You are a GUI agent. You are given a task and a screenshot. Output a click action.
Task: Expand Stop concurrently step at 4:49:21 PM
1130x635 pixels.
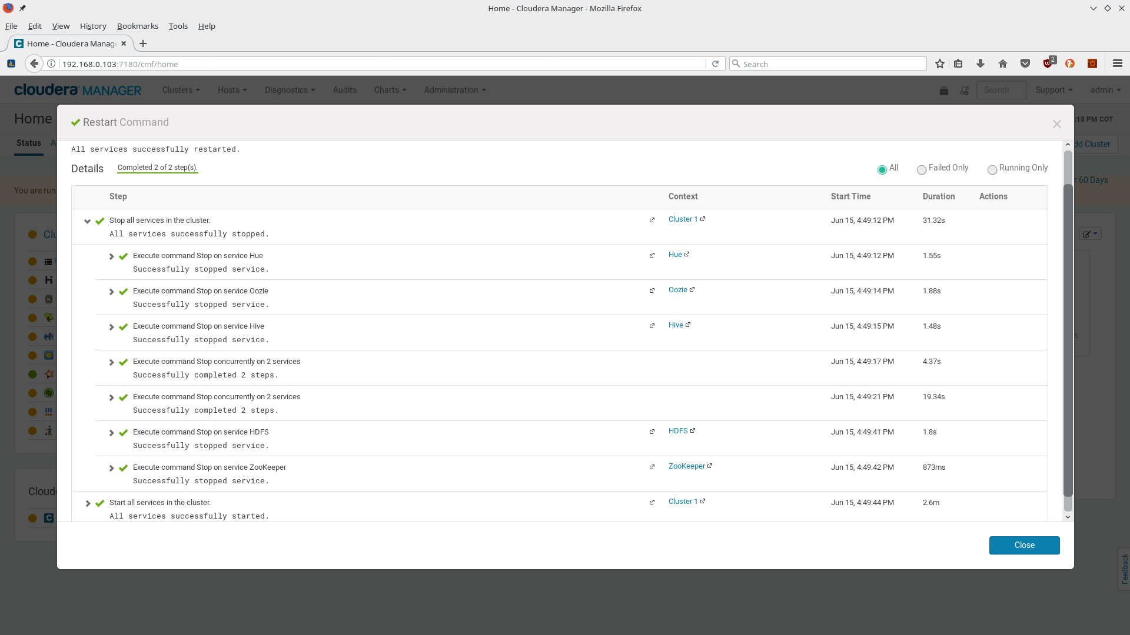click(111, 397)
